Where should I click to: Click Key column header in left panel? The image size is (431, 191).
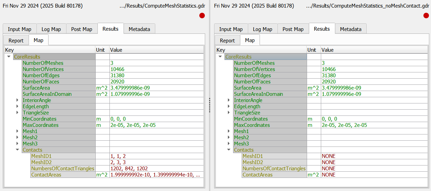coord(50,50)
